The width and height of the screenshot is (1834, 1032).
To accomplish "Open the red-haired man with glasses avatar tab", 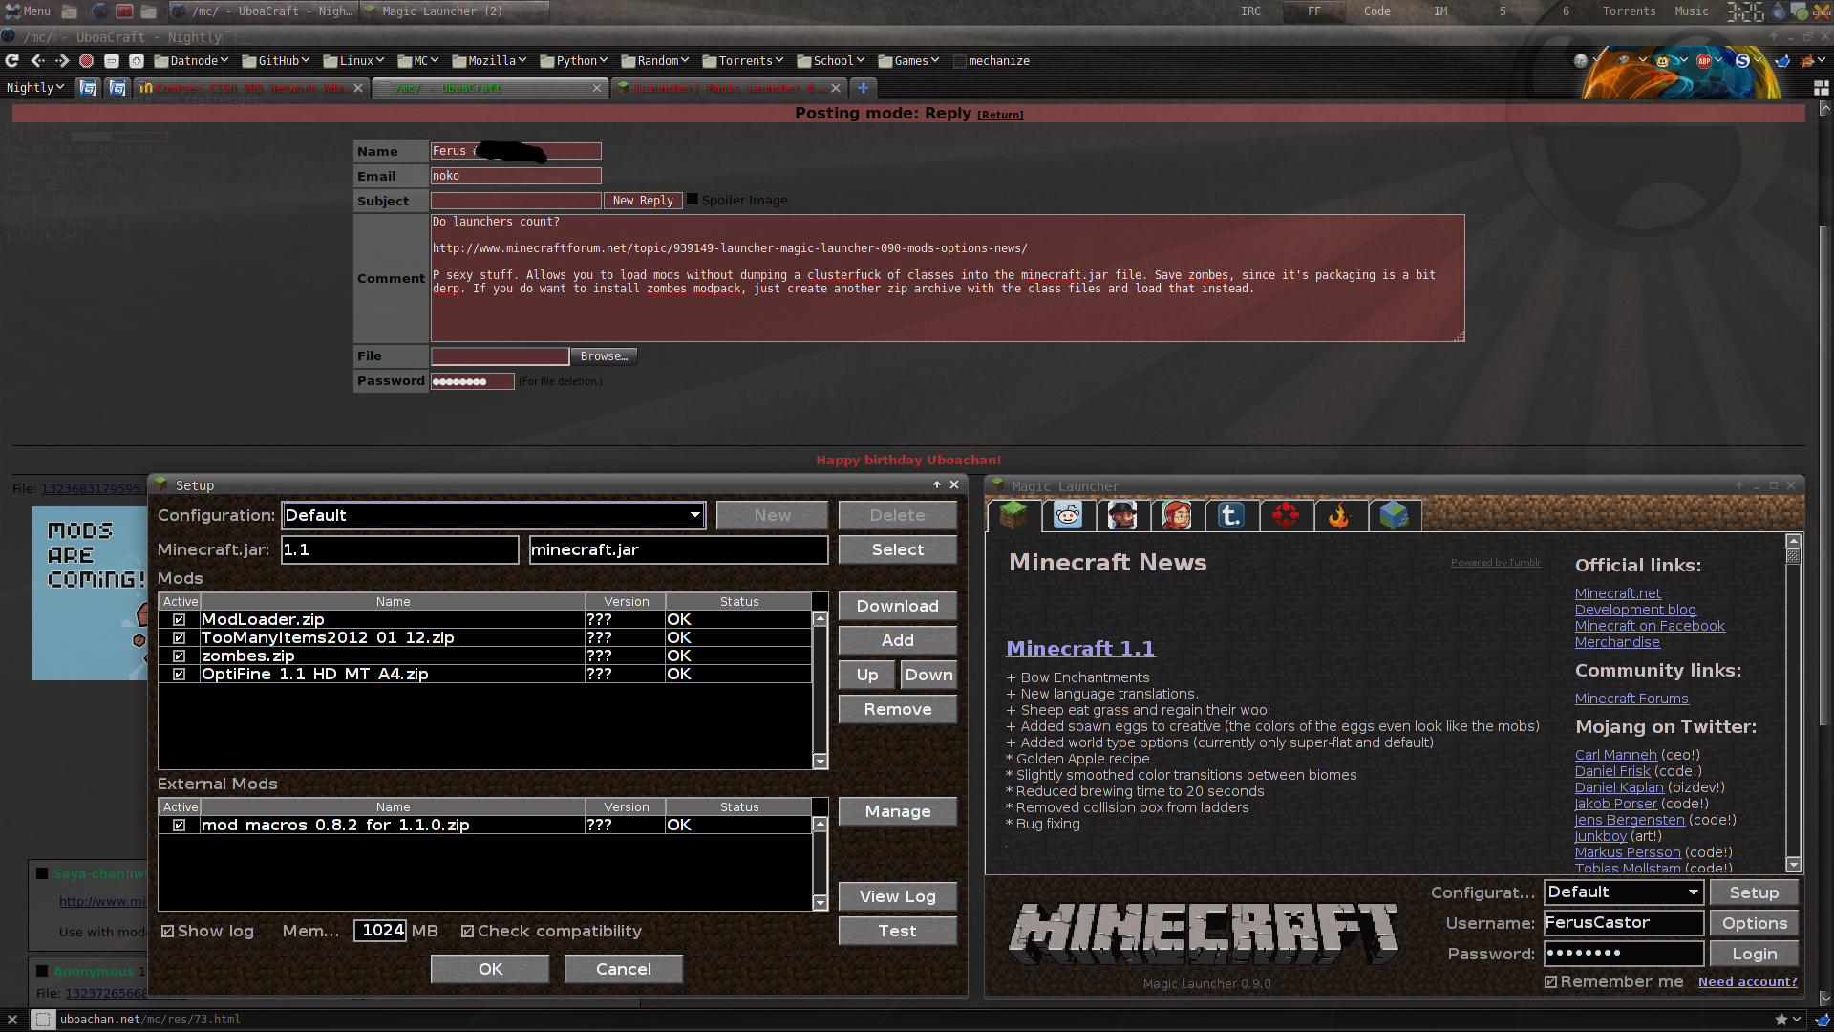I will pos(1177,515).
